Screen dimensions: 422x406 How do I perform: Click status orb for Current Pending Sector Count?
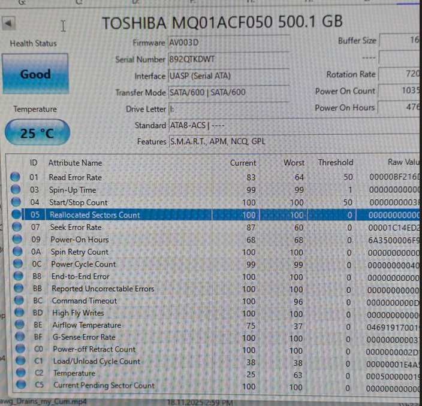point(21,384)
